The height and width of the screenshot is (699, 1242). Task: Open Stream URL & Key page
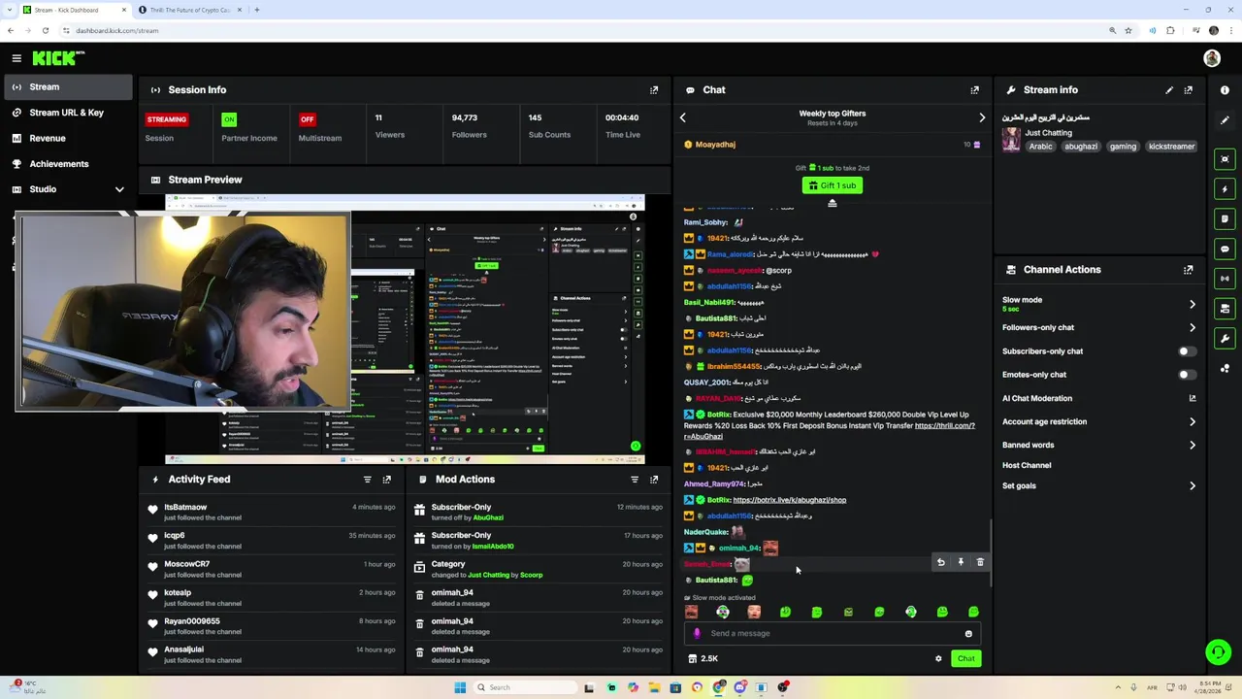67,113
